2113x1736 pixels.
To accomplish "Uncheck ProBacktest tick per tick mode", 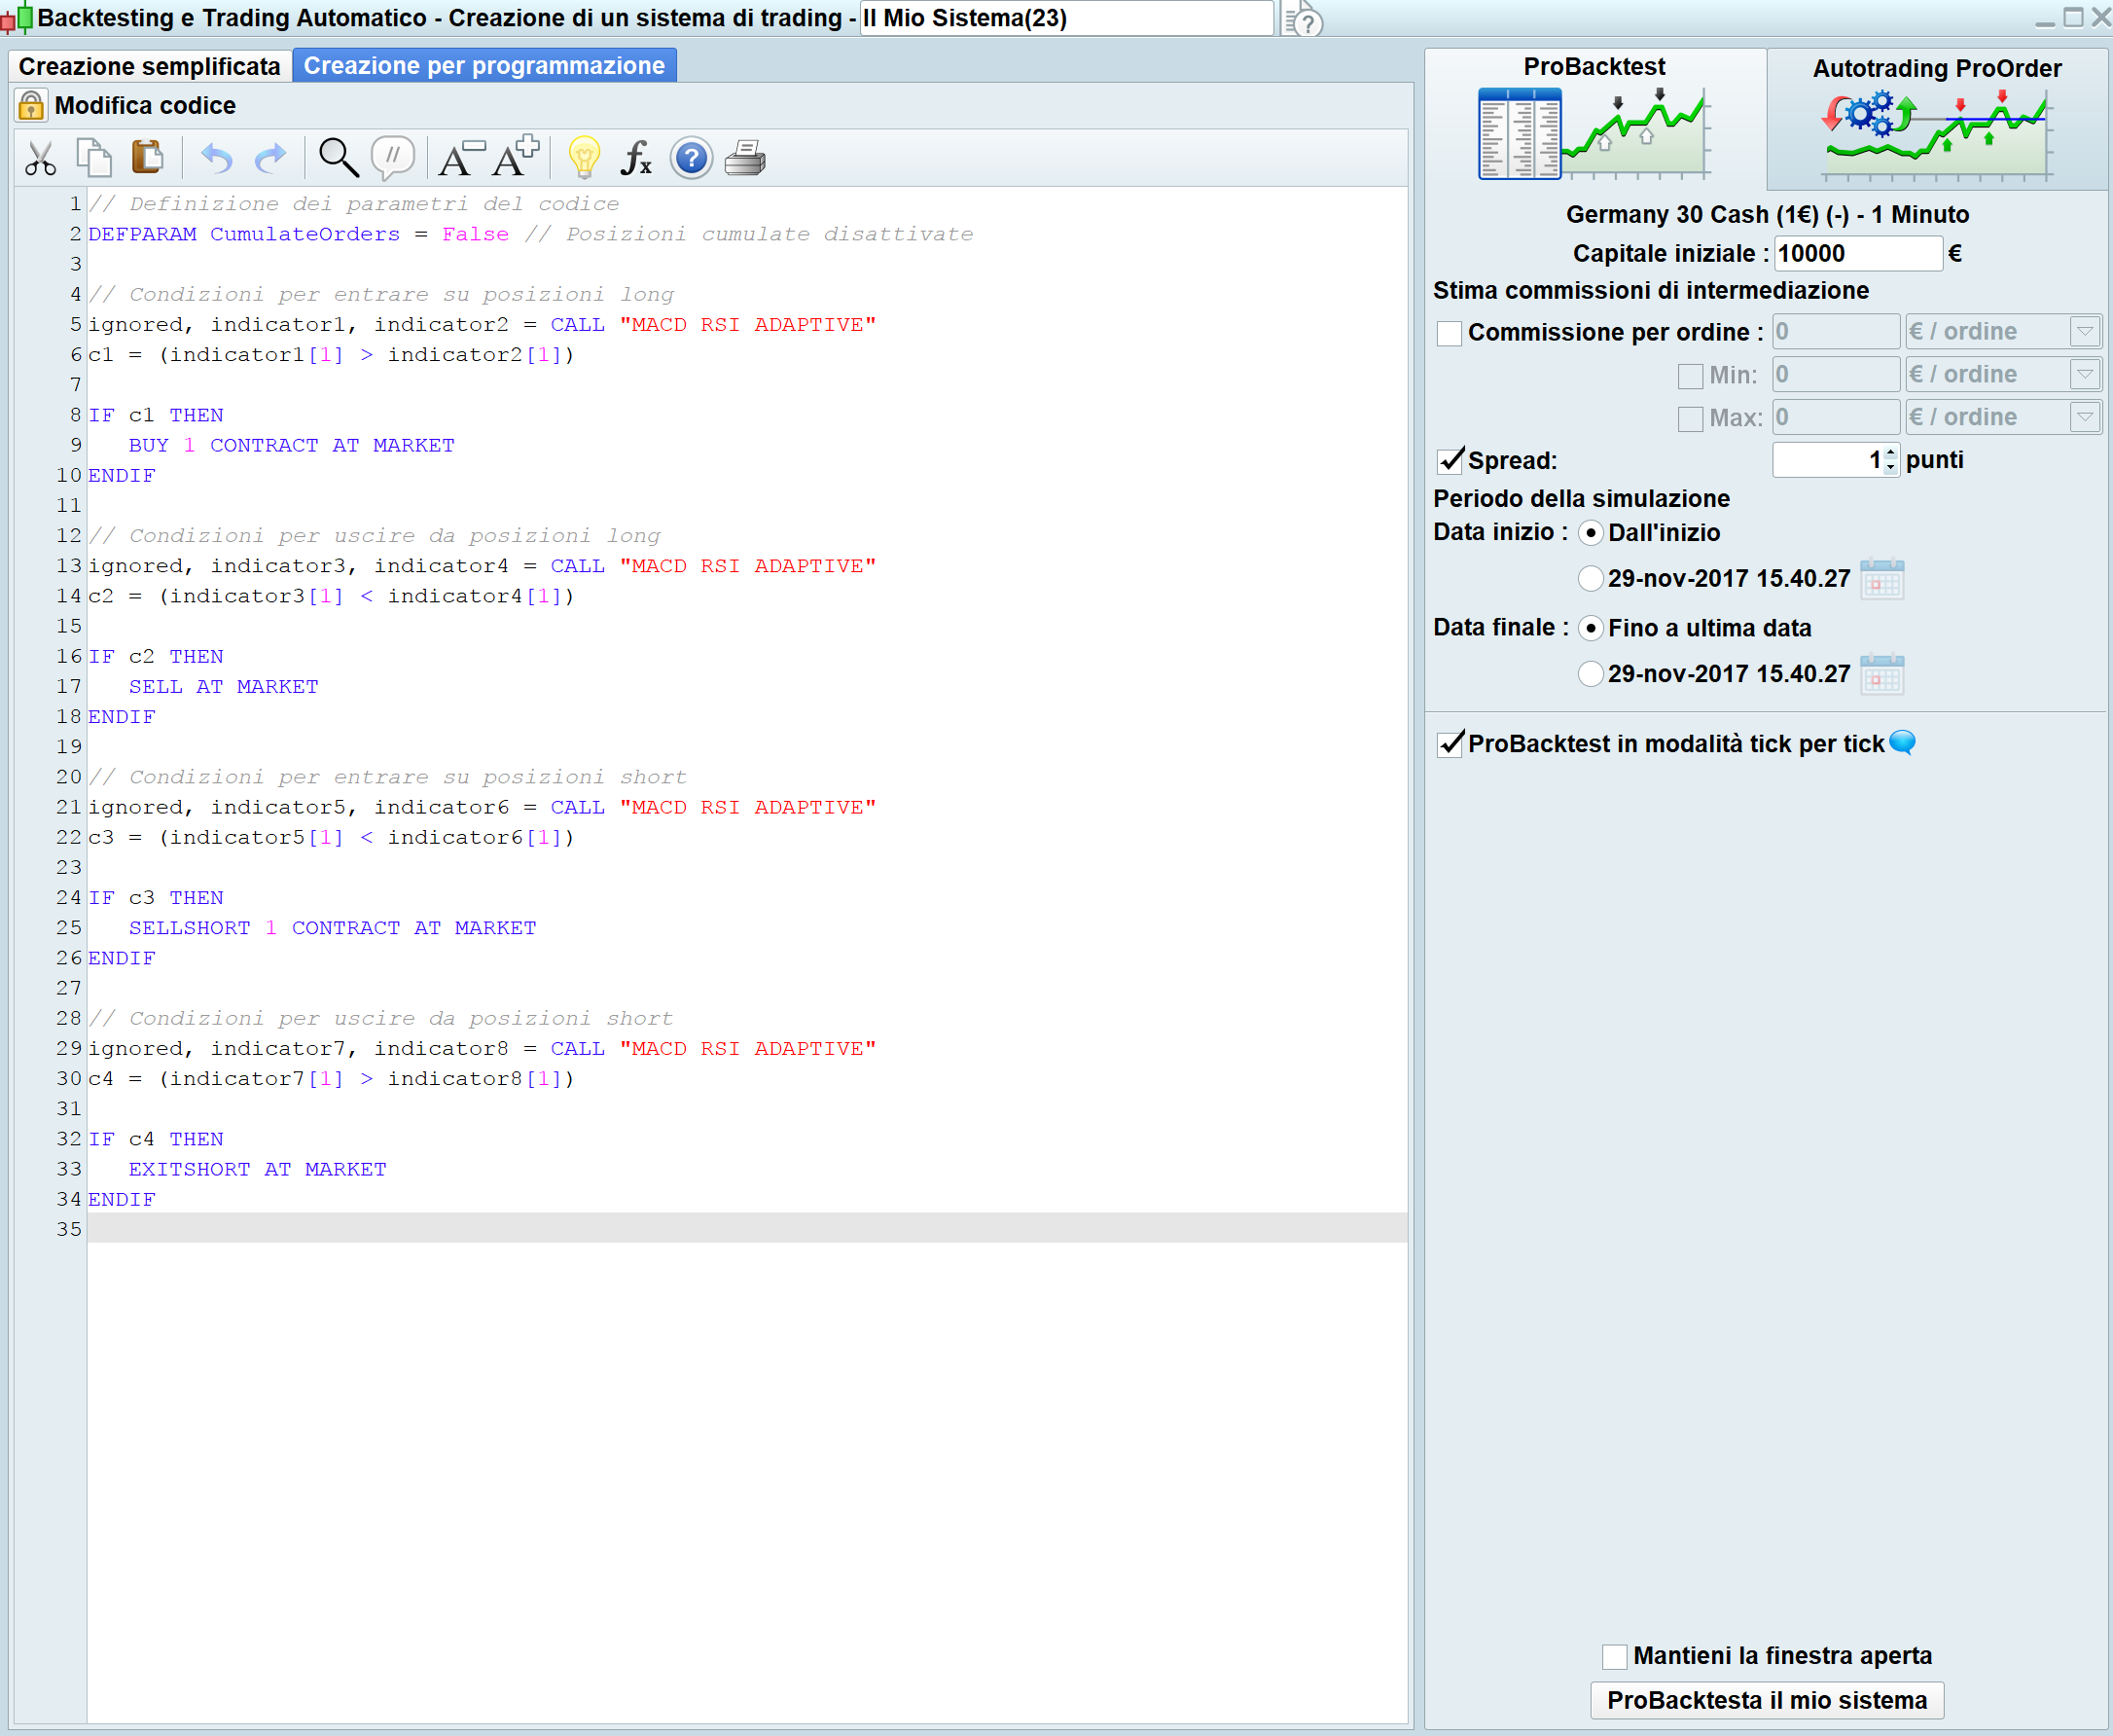I will [1450, 744].
